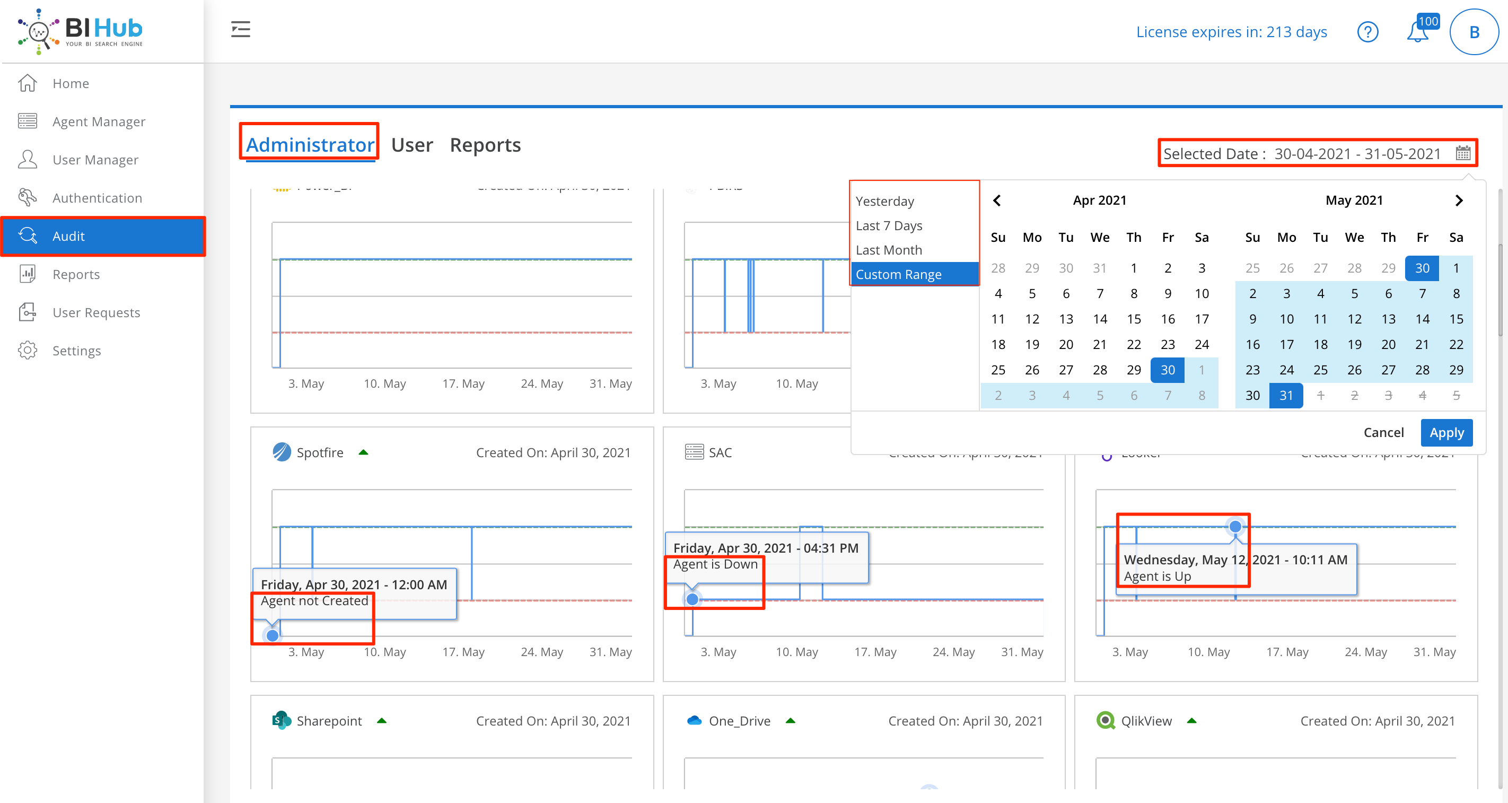The image size is (1508, 803).
Task: Open the calendar icon beside Selected Date
Action: click(x=1462, y=153)
